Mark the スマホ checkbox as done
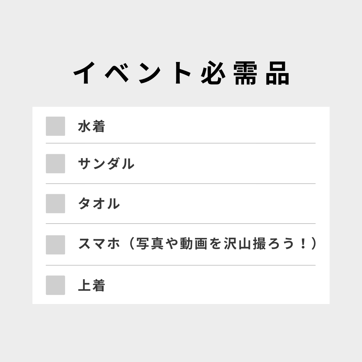This screenshot has height=362, width=362. click(x=55, y=245)
